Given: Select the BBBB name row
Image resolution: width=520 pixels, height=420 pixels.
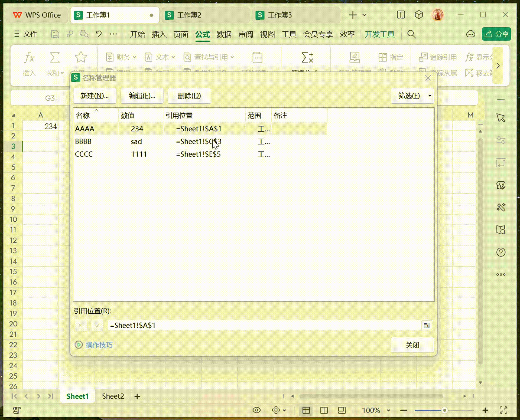Looking at the screenshot, I should click(83, 142).
